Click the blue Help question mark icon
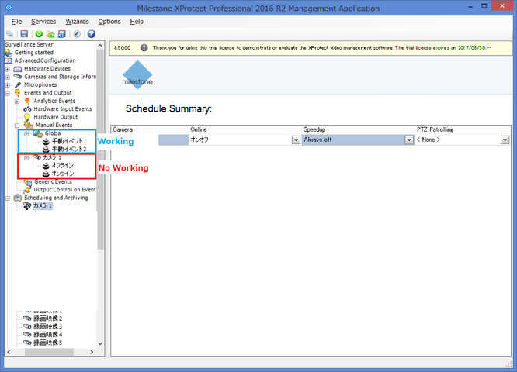The image size is (517, 372). [x=91, y=34]
